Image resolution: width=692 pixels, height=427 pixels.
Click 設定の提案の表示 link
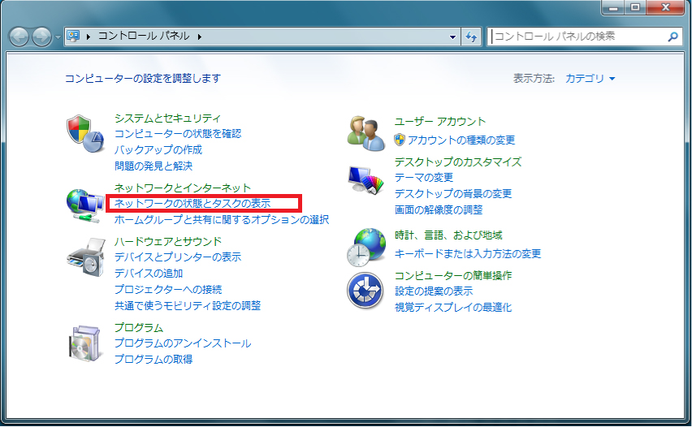434,291
